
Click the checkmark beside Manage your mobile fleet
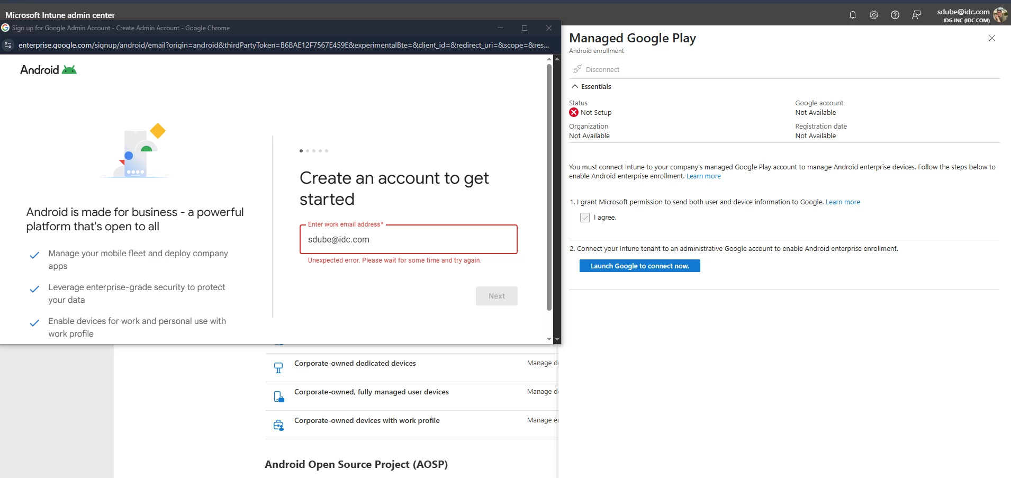(34, 255)
